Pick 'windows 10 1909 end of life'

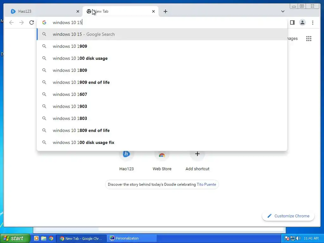(162, 82)
